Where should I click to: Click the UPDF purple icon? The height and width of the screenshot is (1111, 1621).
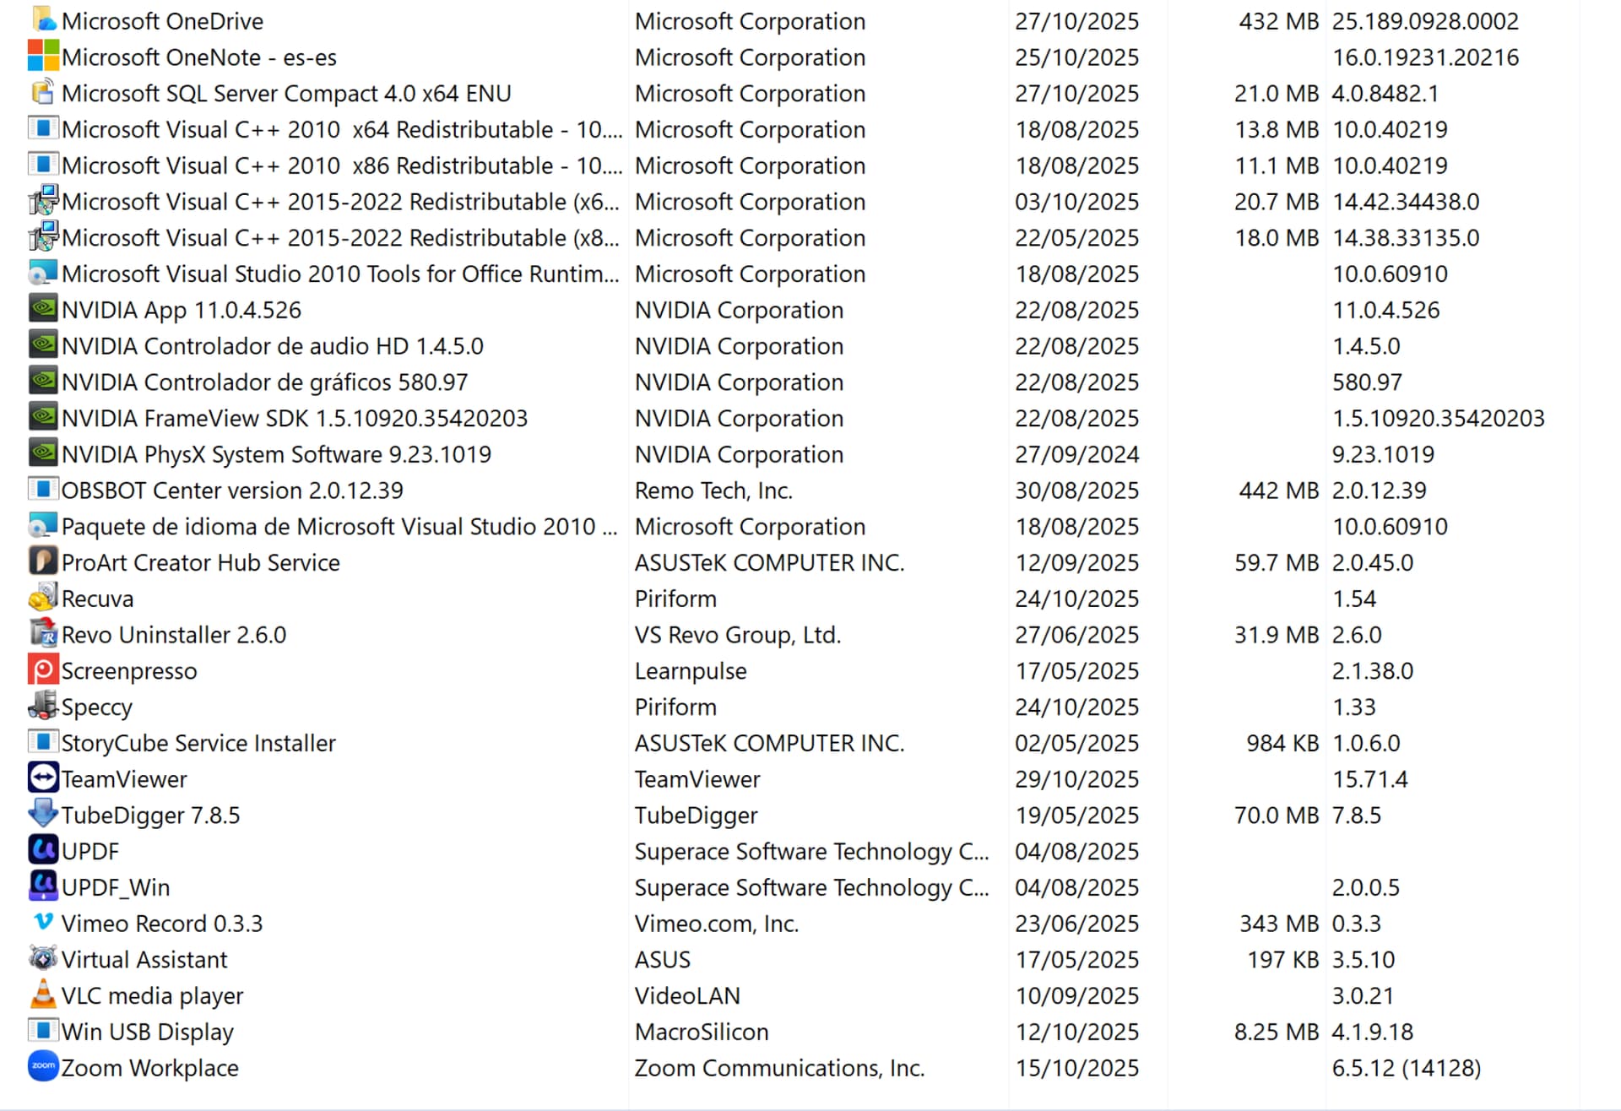(x=43, y=850)
